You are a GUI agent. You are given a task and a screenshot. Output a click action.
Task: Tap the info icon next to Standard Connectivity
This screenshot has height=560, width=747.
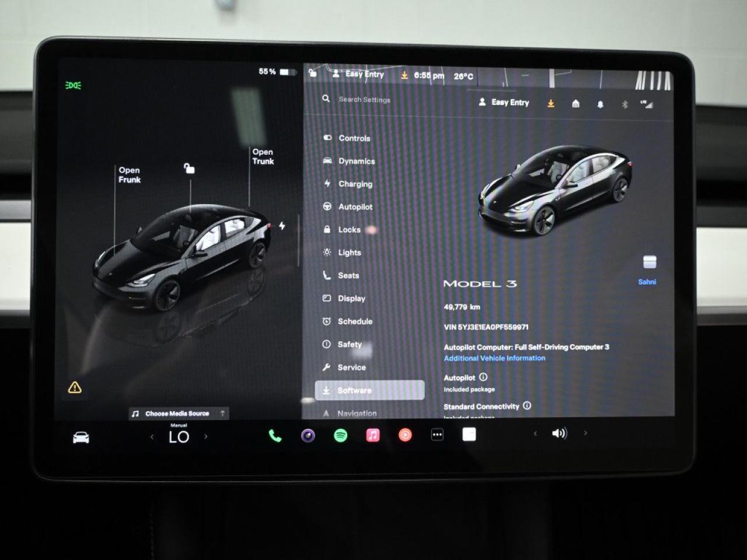527,405
